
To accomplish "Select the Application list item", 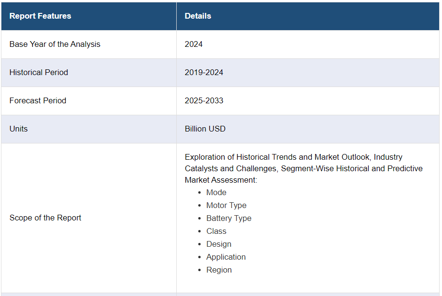I will point(226,257).
